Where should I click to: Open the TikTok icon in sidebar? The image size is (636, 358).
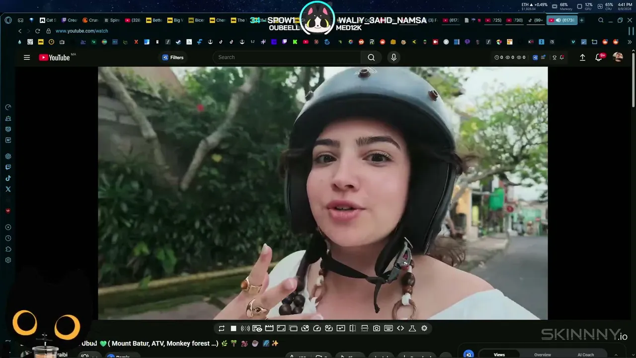point(8,178)
